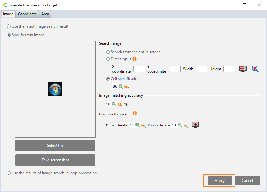Click the Apply button

coord(220,181)
